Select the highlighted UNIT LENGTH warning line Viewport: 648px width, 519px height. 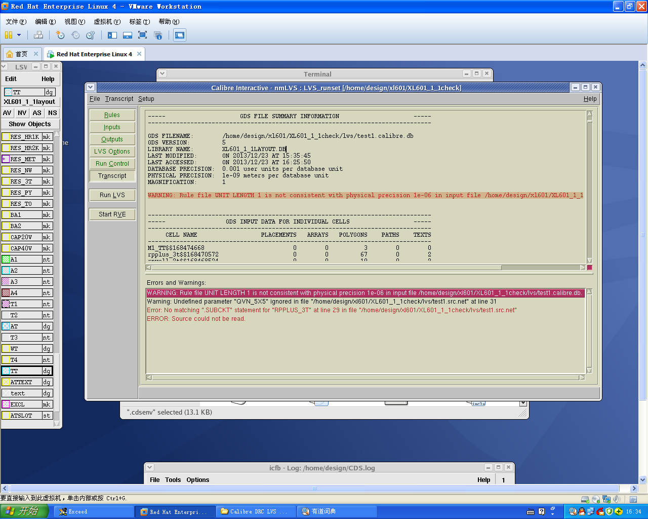[x=365, y=293]
